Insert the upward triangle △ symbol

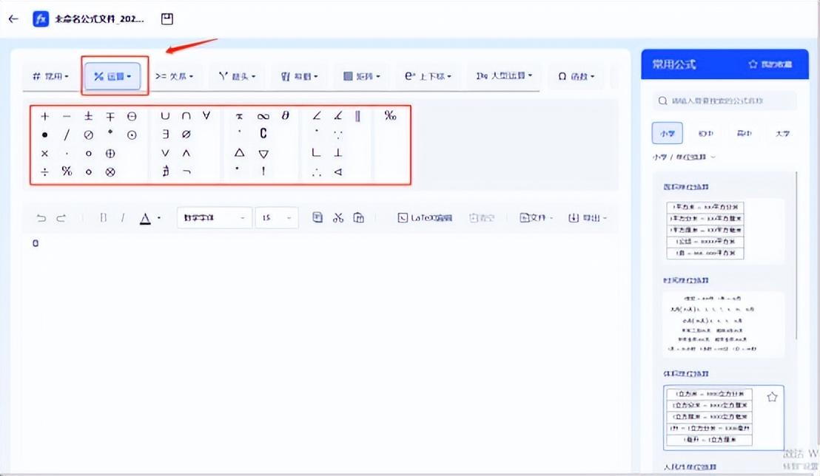pos(240,152)
